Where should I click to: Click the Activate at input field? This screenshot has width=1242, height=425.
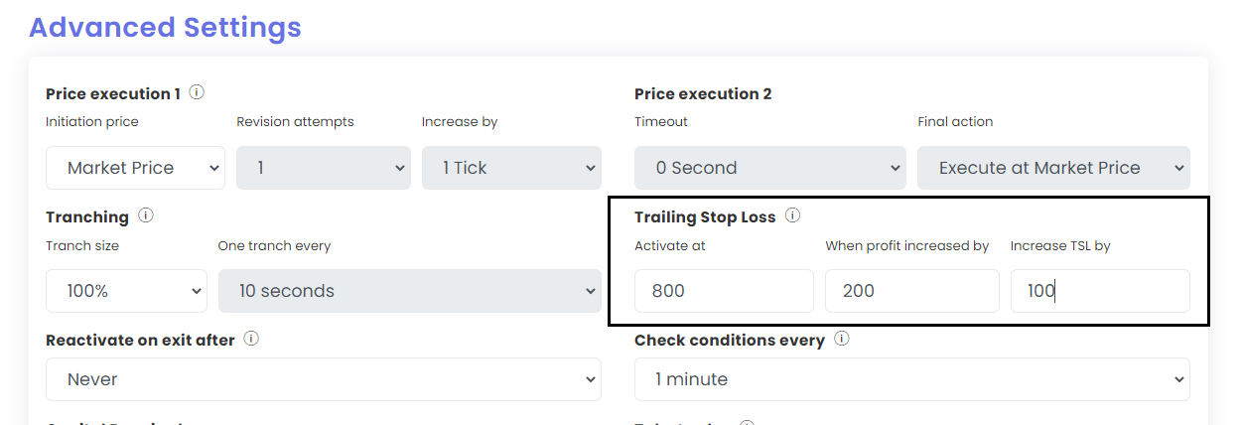coord(724,291)
